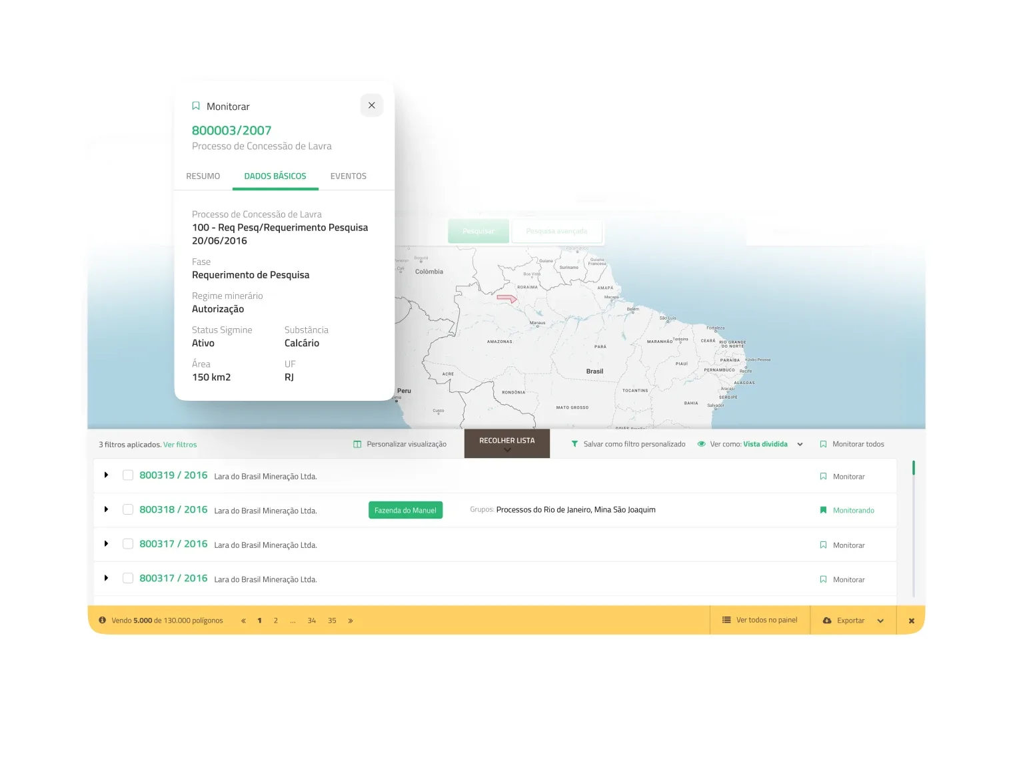Image resolution: width=1013 pixels, height=759 pixels.
Task: Click the bookmark icon beside Monitorar in popup
Action: (196, 106)
